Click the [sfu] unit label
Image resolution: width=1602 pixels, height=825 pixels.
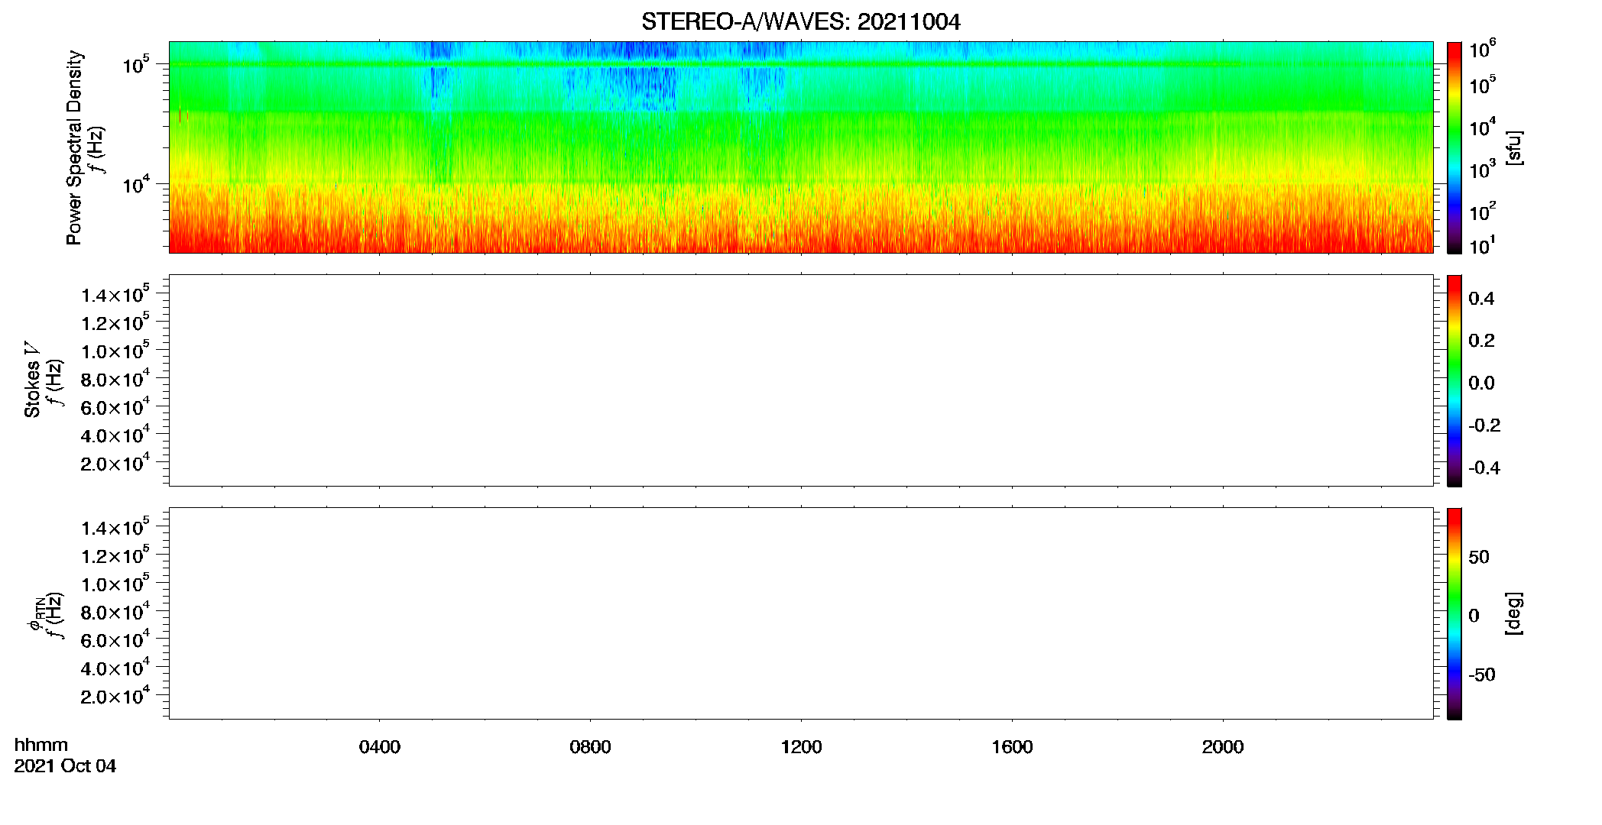point(1514,147)
